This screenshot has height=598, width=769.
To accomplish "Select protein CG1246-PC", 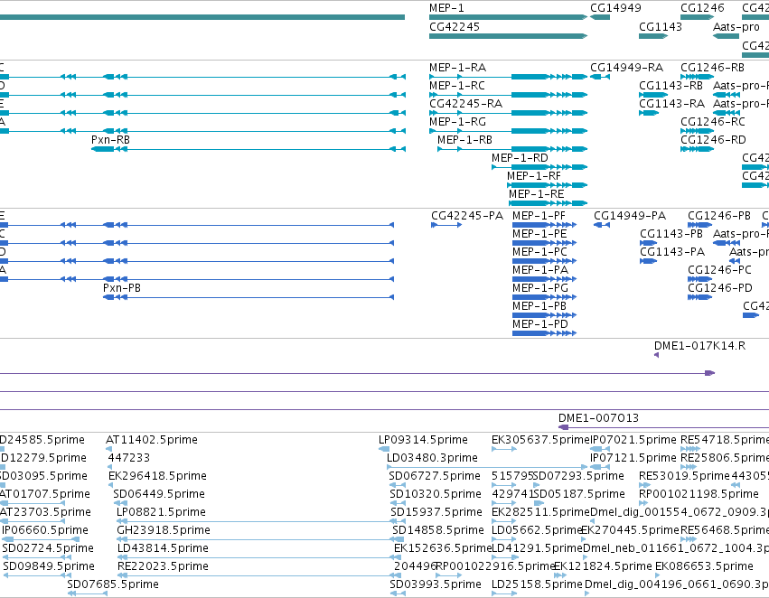I will (699, 279).
